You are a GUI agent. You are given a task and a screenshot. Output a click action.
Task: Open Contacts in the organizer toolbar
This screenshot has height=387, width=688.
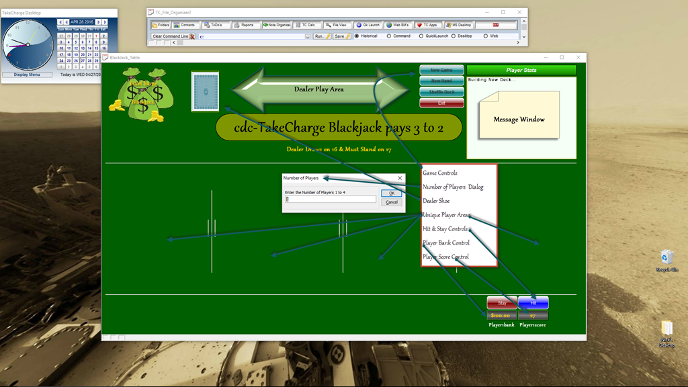(x=185, y=25)
